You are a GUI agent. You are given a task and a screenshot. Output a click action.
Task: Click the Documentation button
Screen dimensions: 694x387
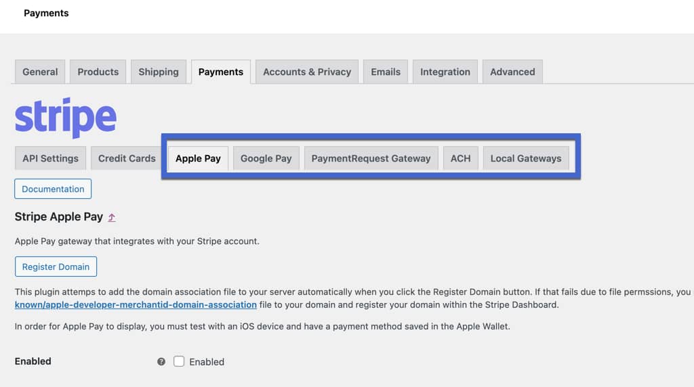53,189
